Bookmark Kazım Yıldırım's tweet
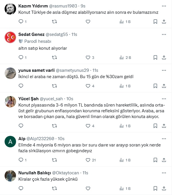Viewport: 172px width, 195px height. point(155,22)
